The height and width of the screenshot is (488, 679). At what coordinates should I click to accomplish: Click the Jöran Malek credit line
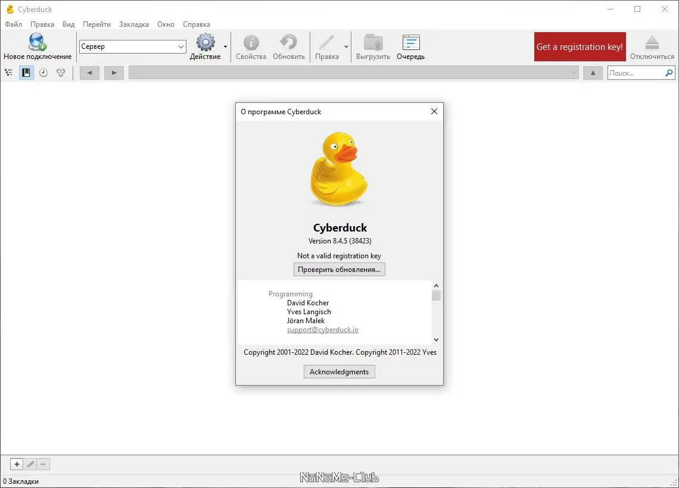click(x=306, y=321)
